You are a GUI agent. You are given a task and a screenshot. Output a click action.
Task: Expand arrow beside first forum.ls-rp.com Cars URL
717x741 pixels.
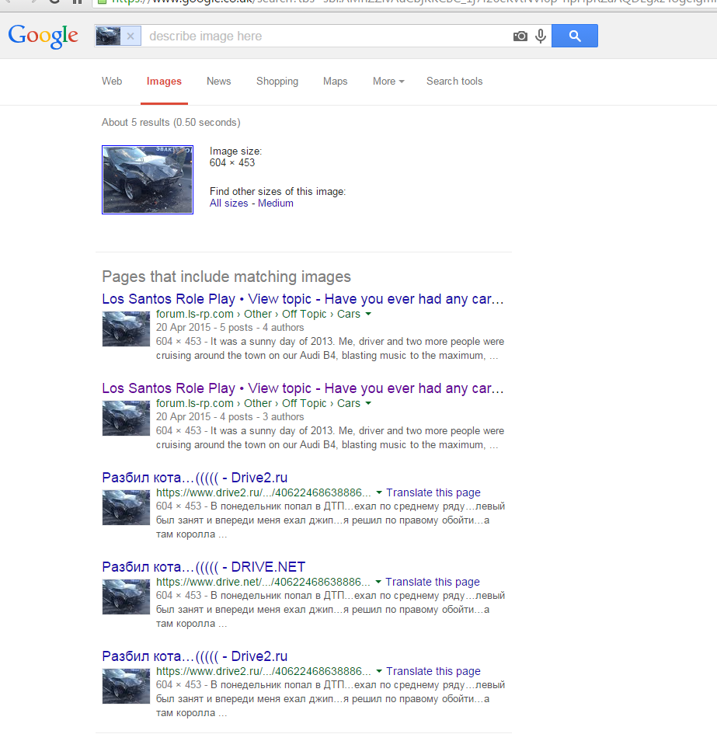368,314
